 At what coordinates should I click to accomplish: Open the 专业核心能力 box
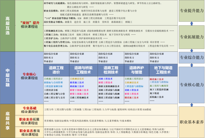[x=192, y=85]
